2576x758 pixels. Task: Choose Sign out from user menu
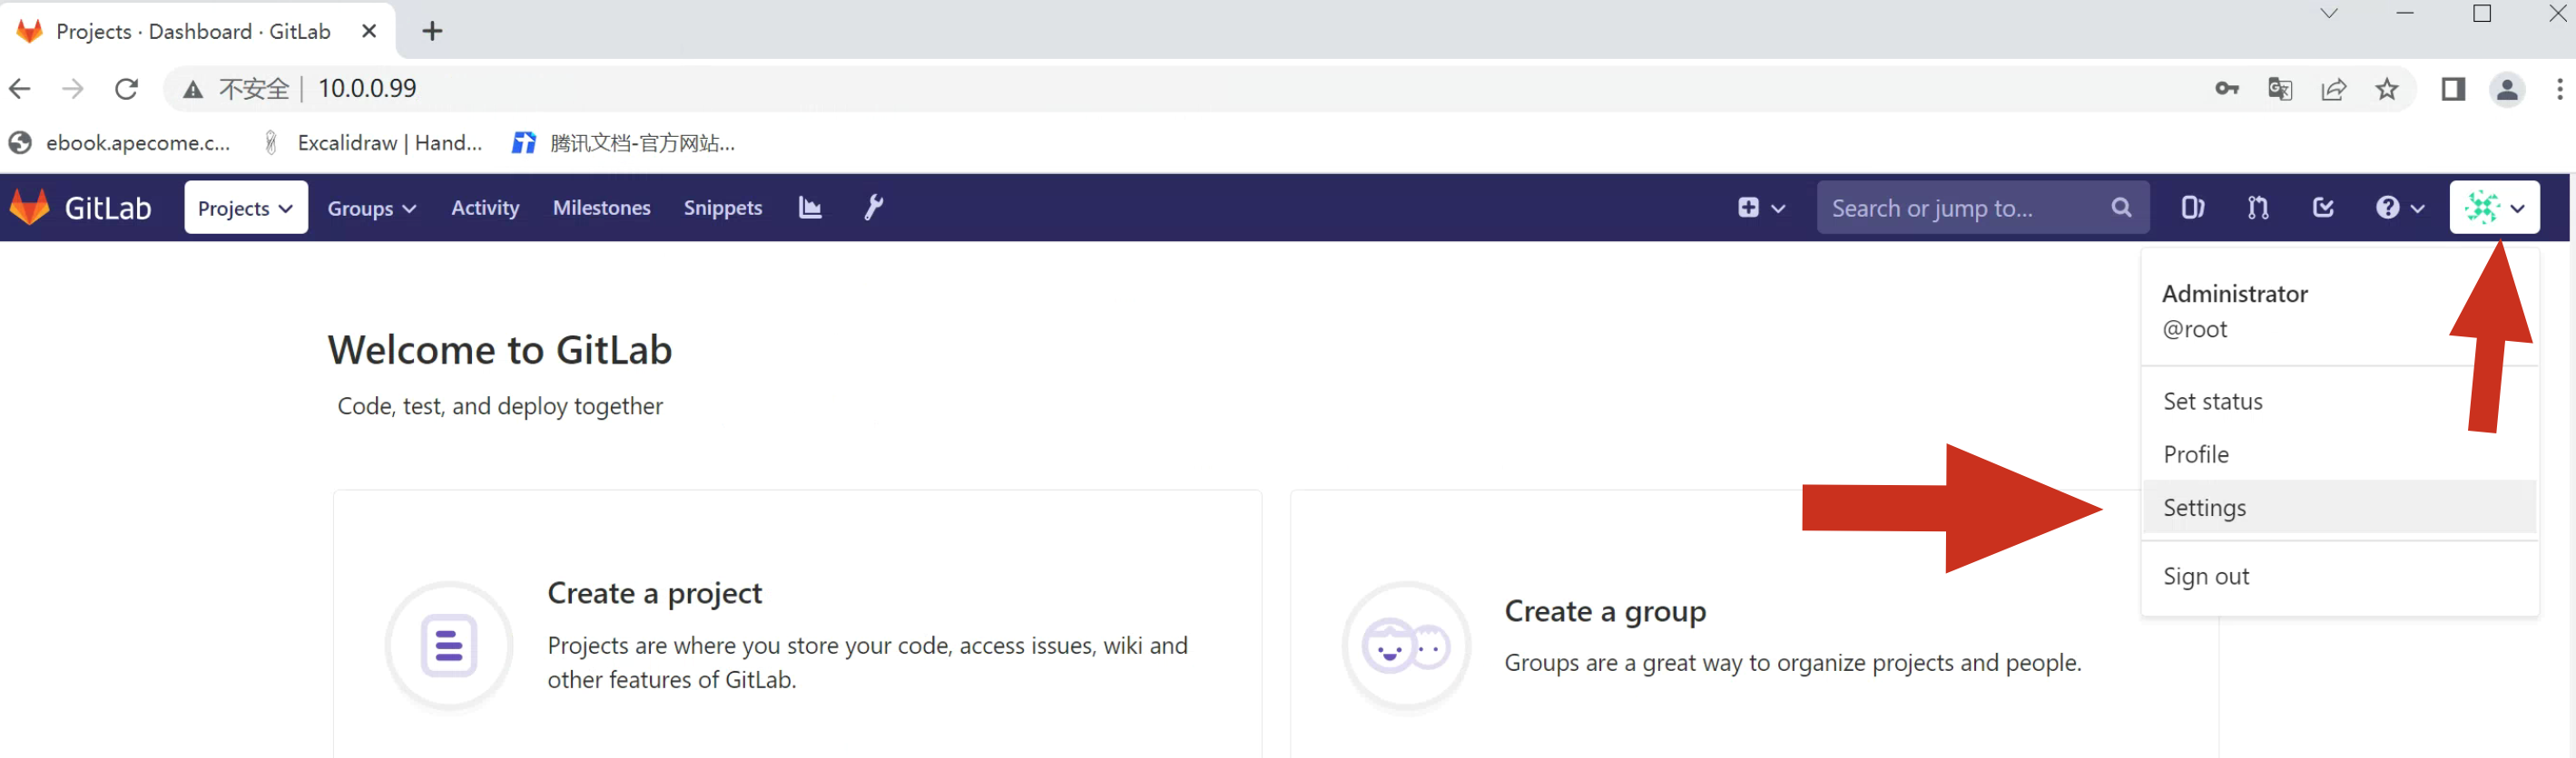pyautogui.click(x=2206, y=577)
